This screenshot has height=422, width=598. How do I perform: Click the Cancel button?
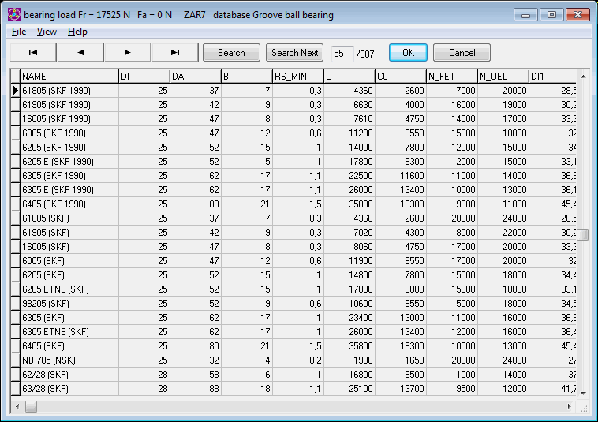[462, 53]
